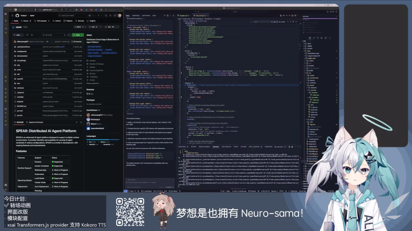Open notifications inbox icon on GitHub
The width and height of the screenshot is (412, 231).
point(115,15)
